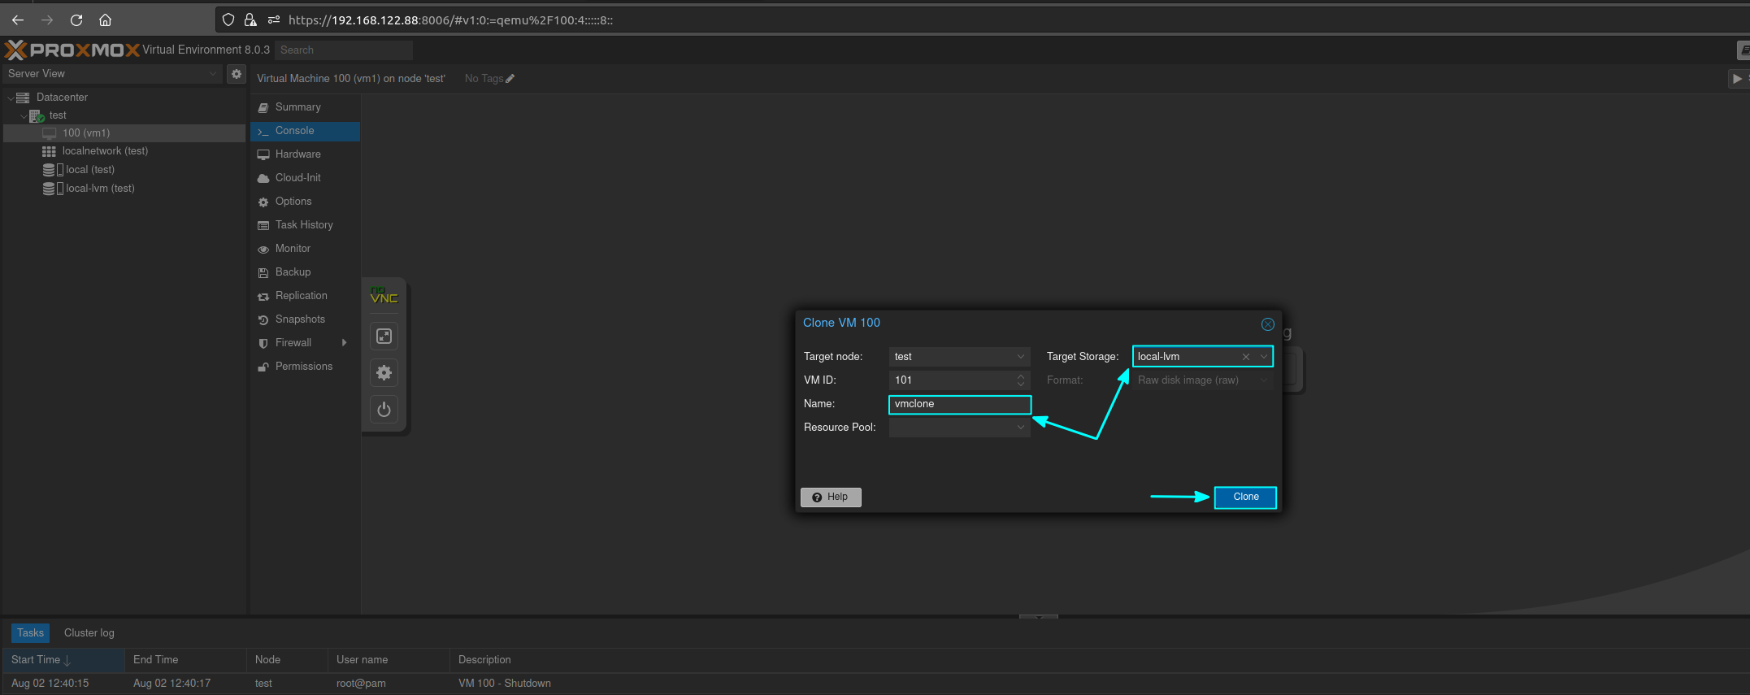The height and width of the screenshot is (695, 1750).
Task: Click the padlock security icon in the address bar
Action: click(x=250, y=20)
